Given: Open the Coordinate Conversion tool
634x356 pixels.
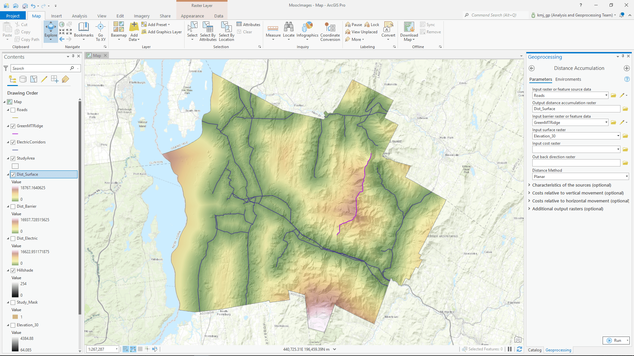Looking at the screenshot, I should (330, 31).
